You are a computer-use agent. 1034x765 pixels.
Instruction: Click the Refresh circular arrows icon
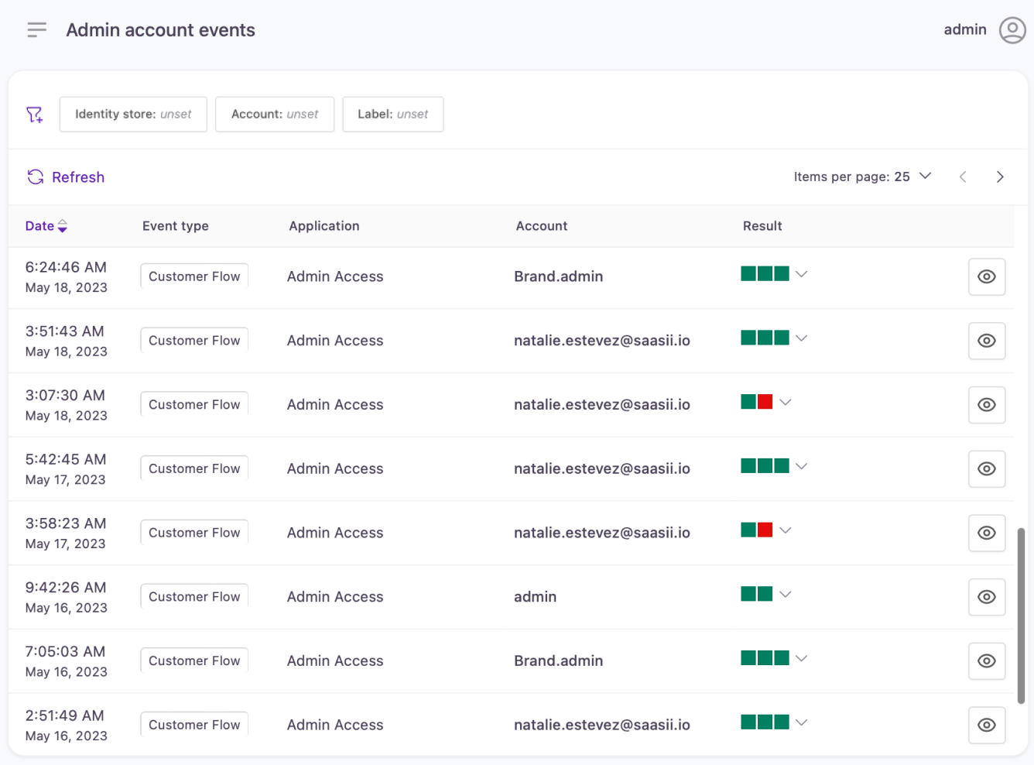[x=36, y=177]
